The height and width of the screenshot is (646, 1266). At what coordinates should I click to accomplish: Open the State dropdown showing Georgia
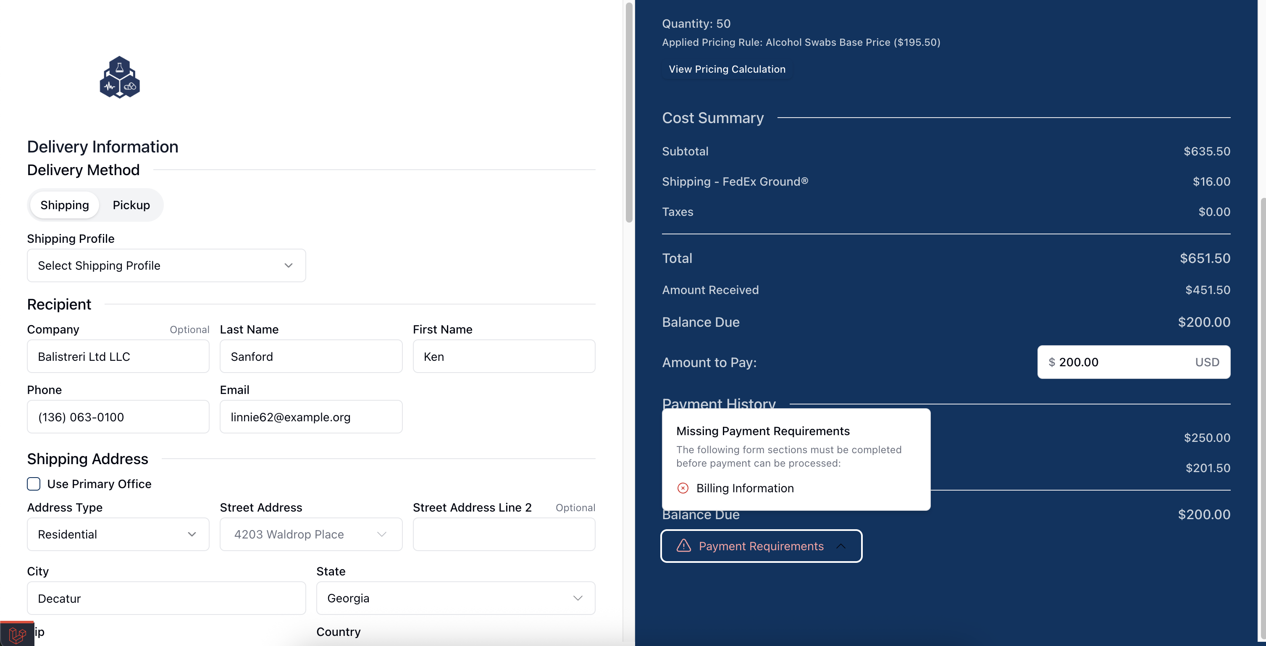[x=455, y=598]
